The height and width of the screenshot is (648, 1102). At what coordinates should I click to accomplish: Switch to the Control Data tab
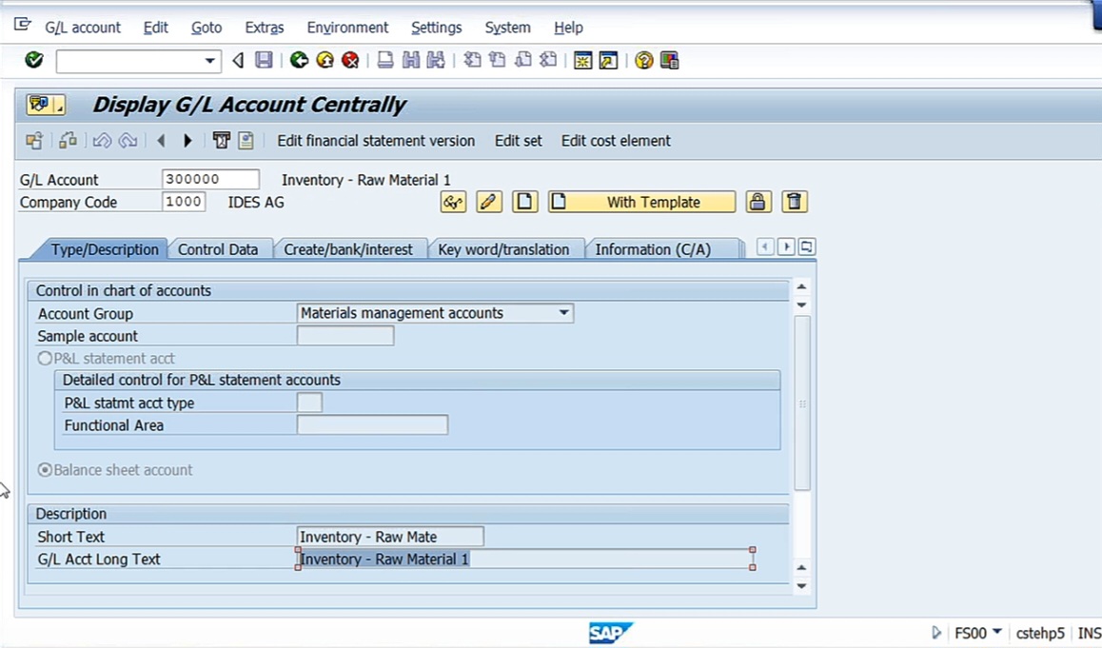218,249
